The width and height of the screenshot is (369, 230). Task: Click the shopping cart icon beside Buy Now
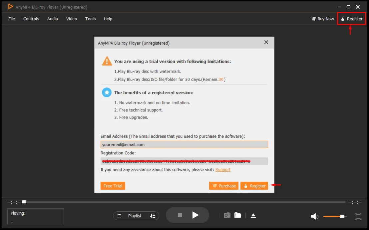point(313,19)
